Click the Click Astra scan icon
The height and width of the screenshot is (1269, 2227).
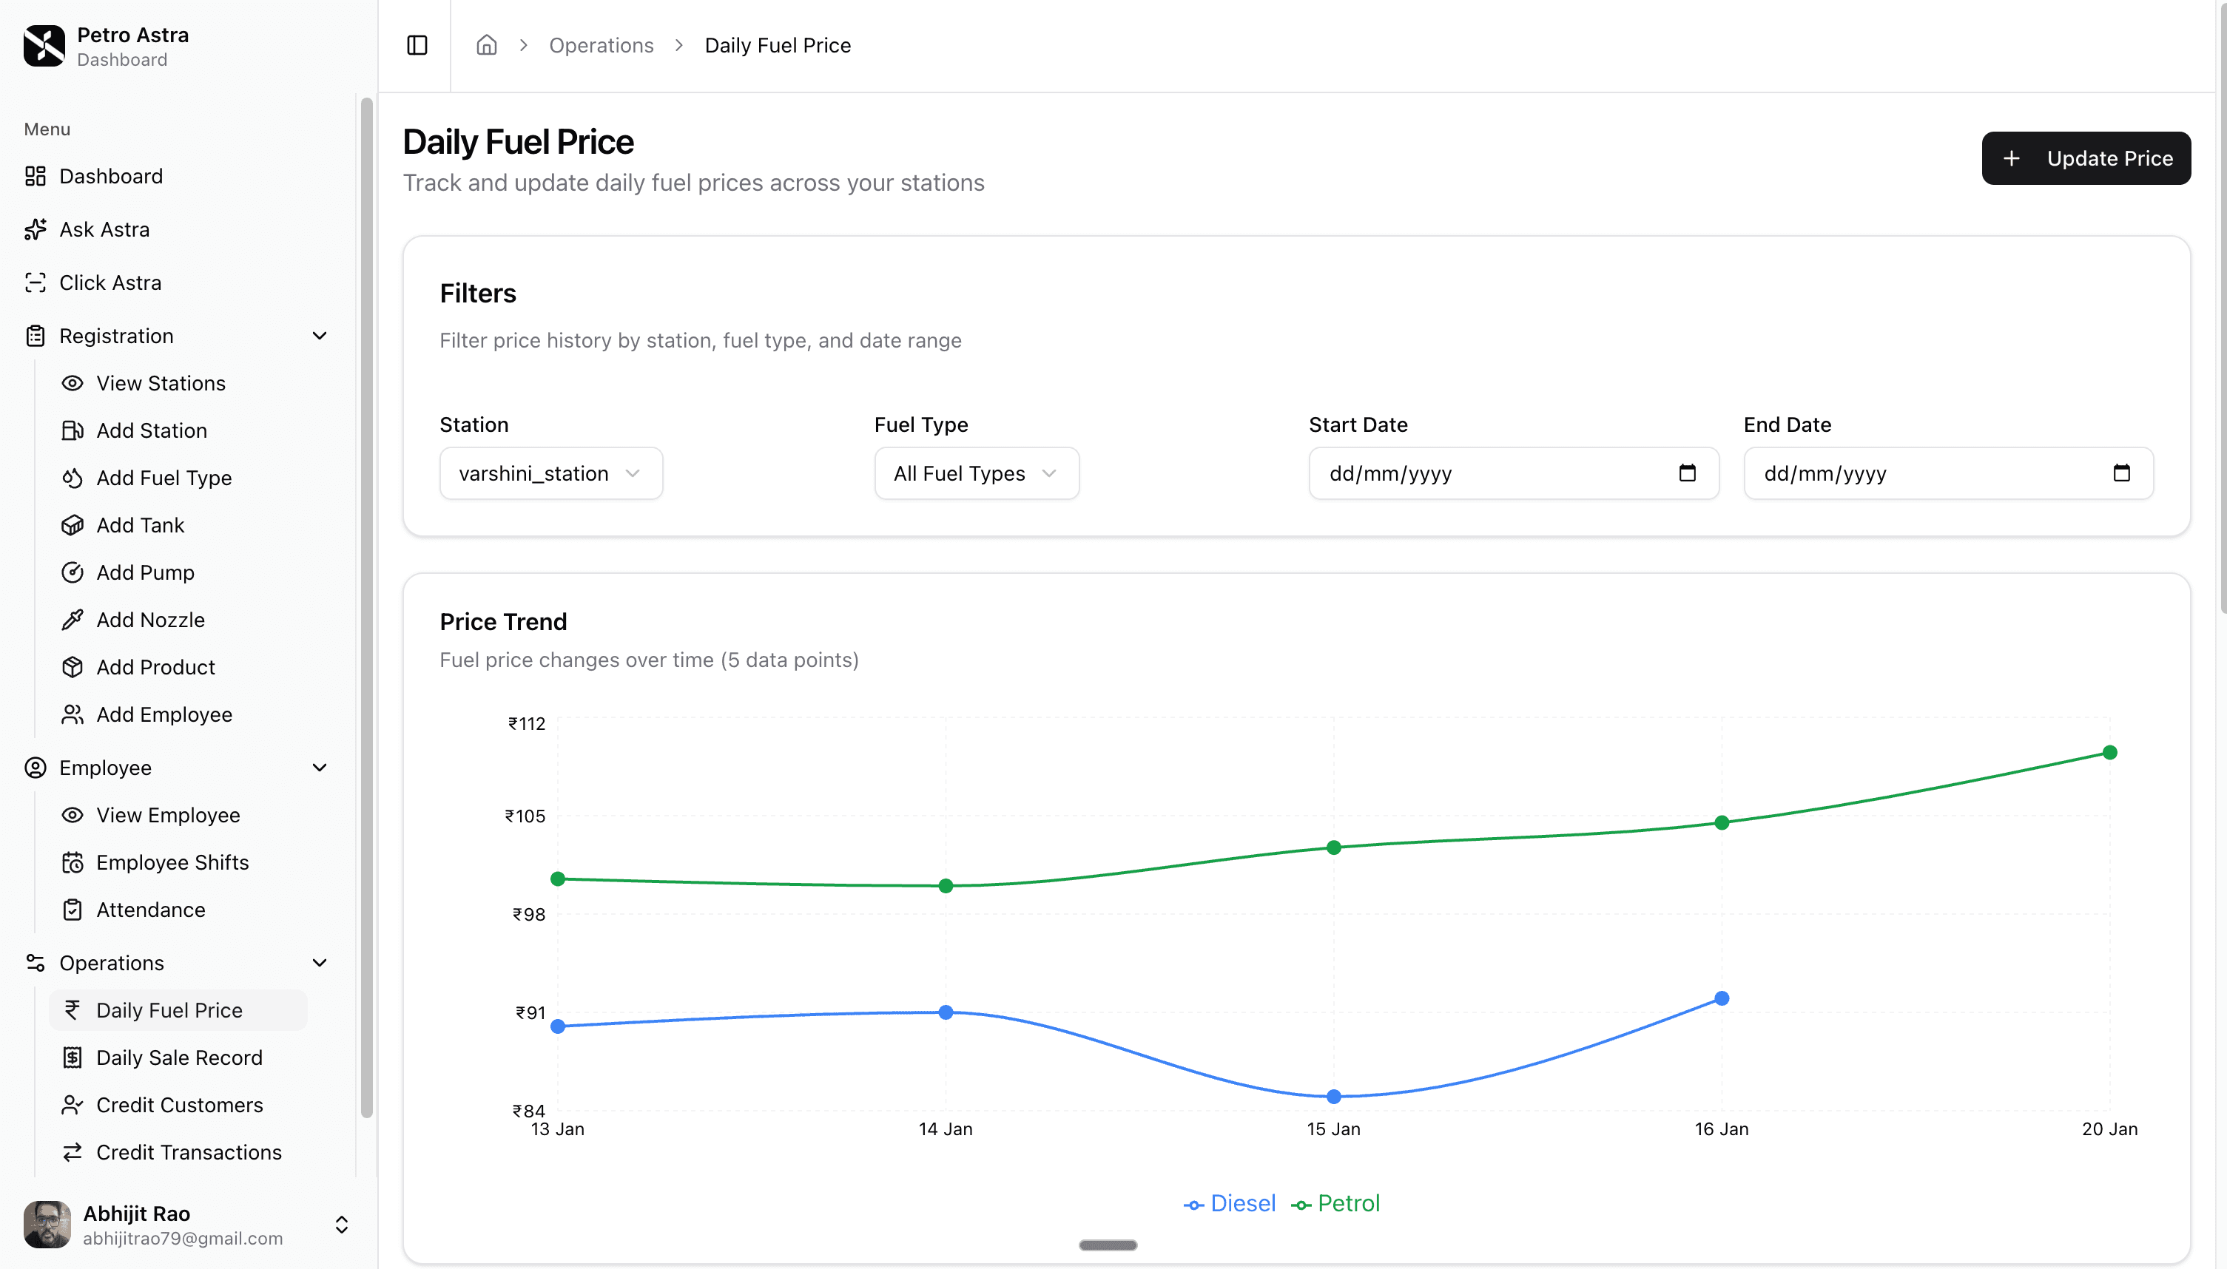pos(35,282)
